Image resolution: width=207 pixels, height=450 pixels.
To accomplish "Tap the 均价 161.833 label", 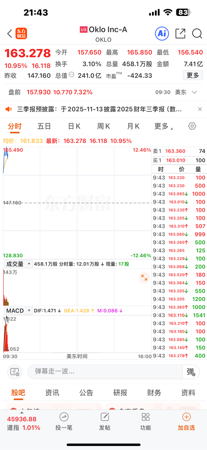I will point(23,141).
